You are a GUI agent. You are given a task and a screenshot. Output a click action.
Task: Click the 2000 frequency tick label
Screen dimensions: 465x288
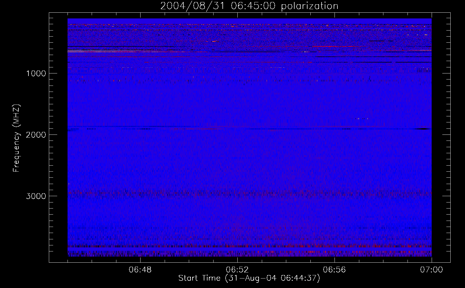pyautogui.click(x=36, y=135)
